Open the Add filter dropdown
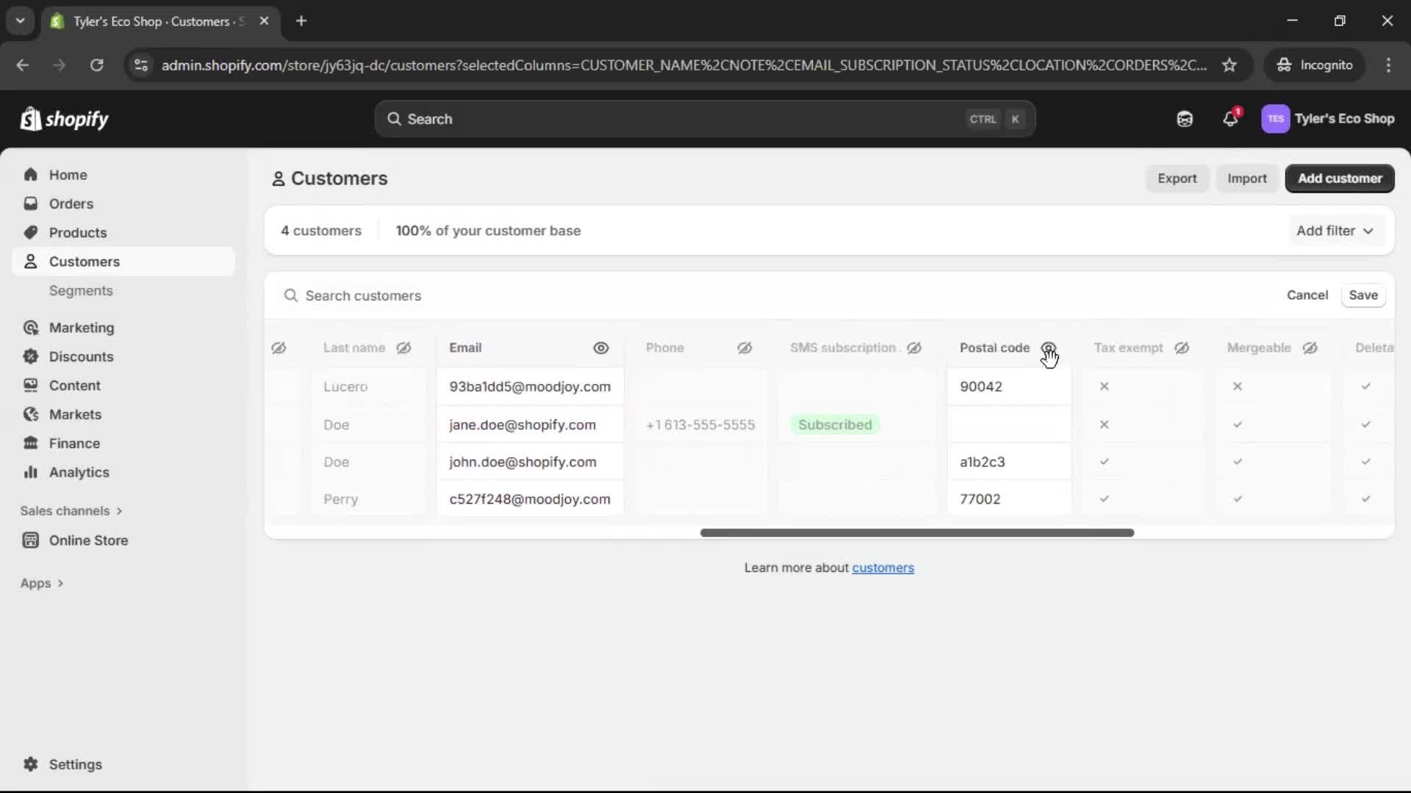Viewport: 1411px width, 793px height. [1335, 230]
